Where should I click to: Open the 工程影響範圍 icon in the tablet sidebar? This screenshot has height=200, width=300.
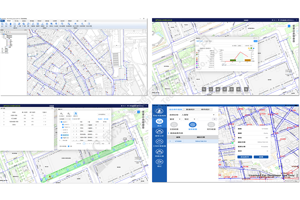[159, 142]
